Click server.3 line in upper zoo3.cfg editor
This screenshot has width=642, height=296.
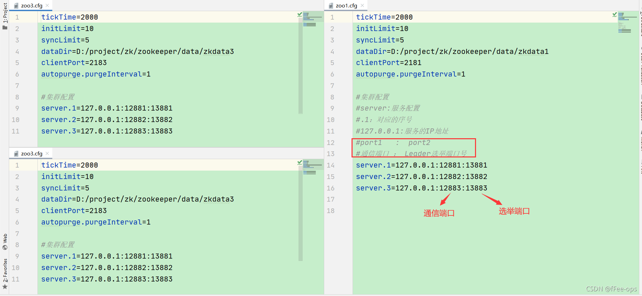coord(107,131)
